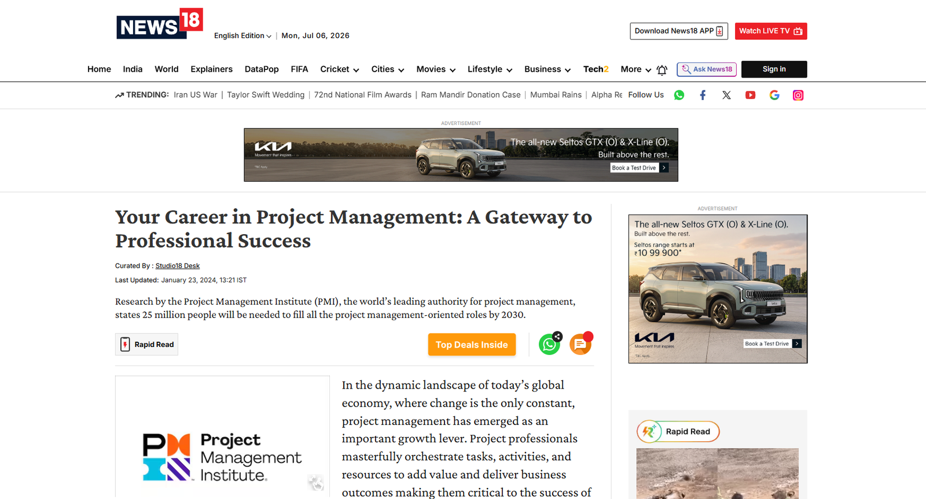Expand the Lifestyle menu
Viewport: 926px width, 499px height.
click(490, 69)
